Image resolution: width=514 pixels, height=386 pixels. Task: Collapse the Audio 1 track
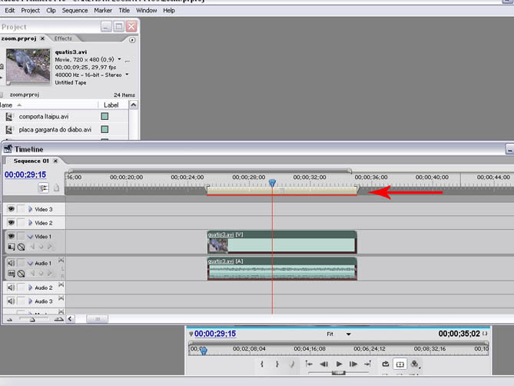point(31,263)
